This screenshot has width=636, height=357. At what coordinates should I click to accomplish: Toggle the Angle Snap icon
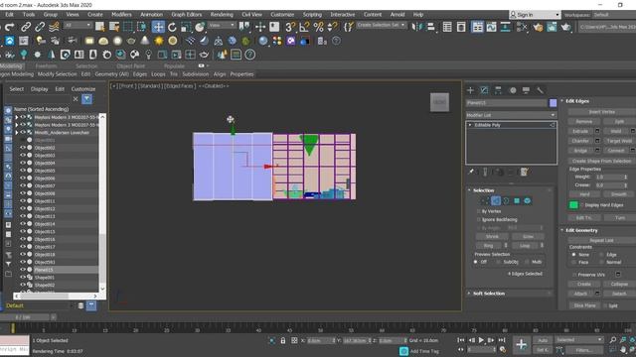point(304,27)
